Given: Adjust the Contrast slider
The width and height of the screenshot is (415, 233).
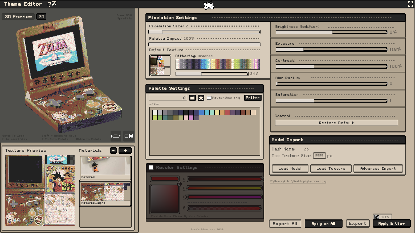Looking at the screenshot, I should (x=332, y=66).
